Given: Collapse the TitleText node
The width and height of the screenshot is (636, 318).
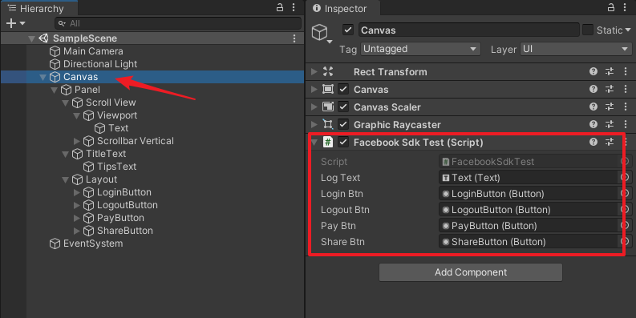Looking at the screenshot, I should point(65,154).
